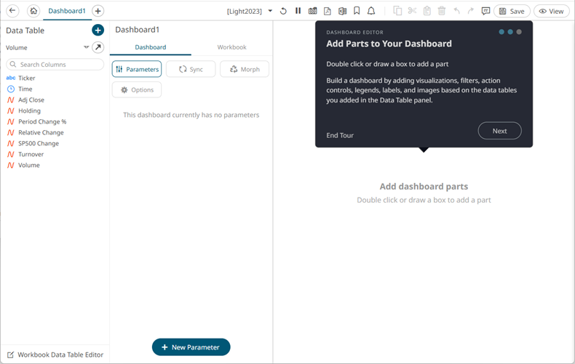Pause real-time updates with the pause icon
Screen dimensions: 575x364
298,11
